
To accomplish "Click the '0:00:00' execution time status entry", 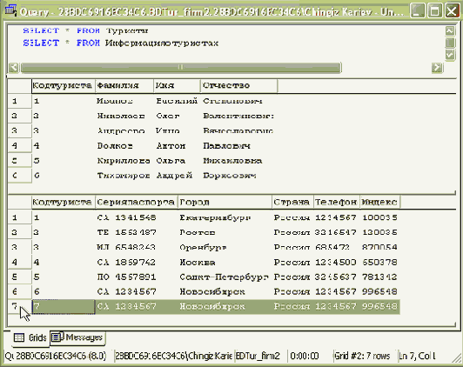I will pos(305,356).
